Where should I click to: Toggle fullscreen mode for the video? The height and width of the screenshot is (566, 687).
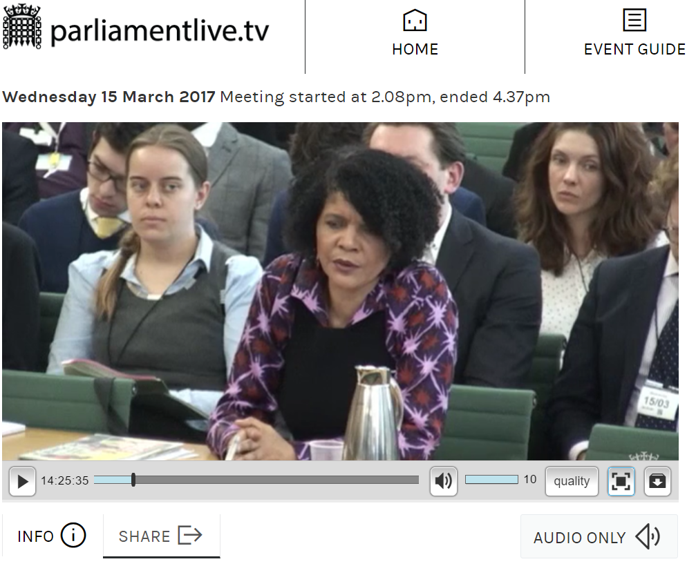pos(621,481)
